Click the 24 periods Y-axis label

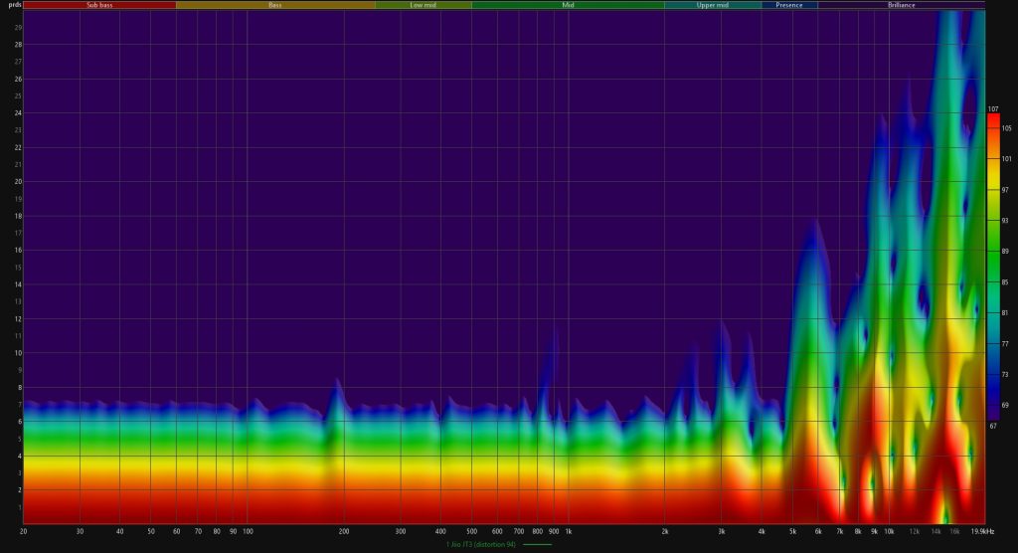(16, 112)
